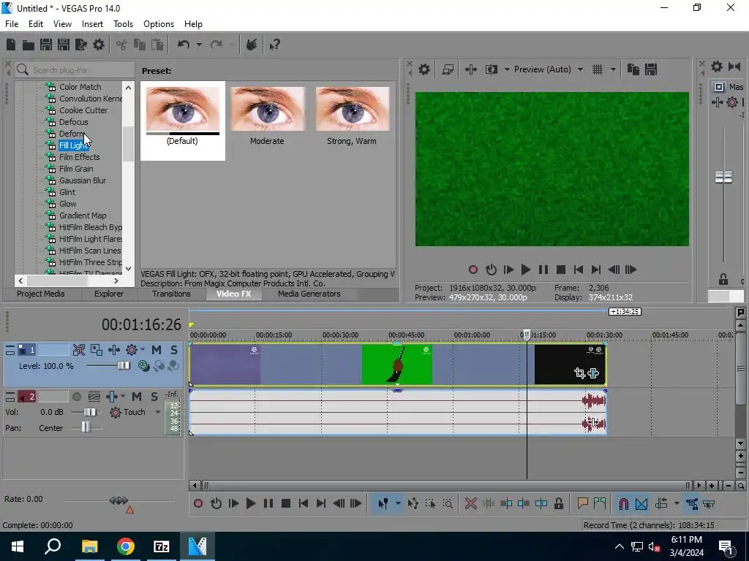Click the event FX icon on the black clip
Image resolution: width=749 pixels, height=561 pixels.
pos(593,373)
